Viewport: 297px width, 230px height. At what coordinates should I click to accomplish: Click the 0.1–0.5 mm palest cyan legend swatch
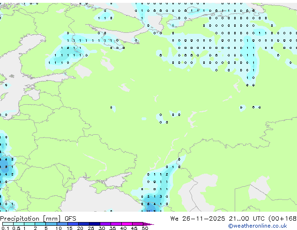[8, 224]
